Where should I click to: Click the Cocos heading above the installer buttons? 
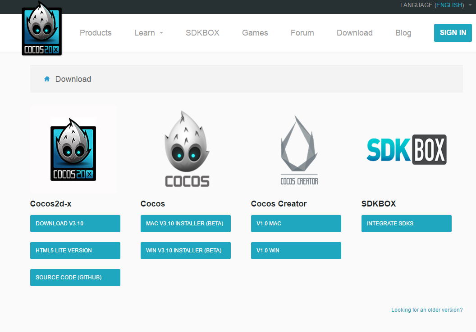pyautogui.click(x=153, y=203)
